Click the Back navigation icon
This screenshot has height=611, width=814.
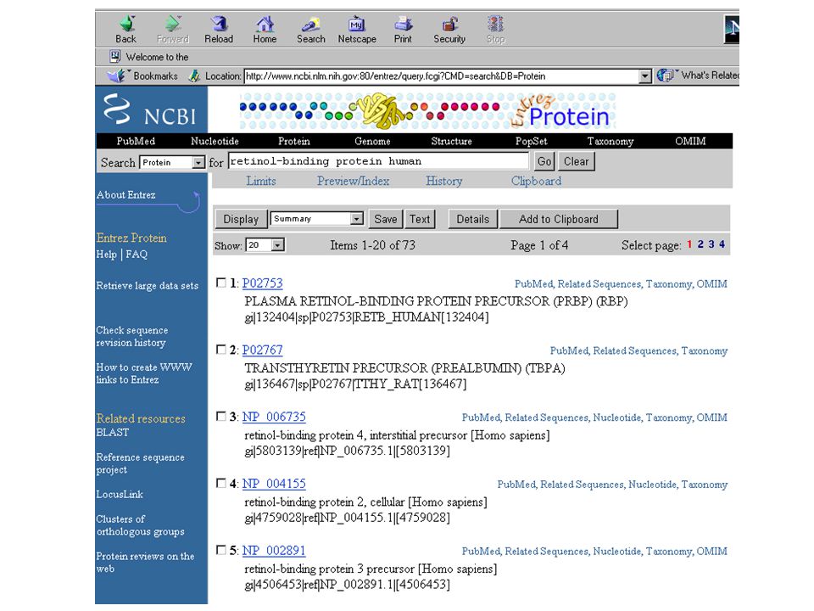pos(126,24)
